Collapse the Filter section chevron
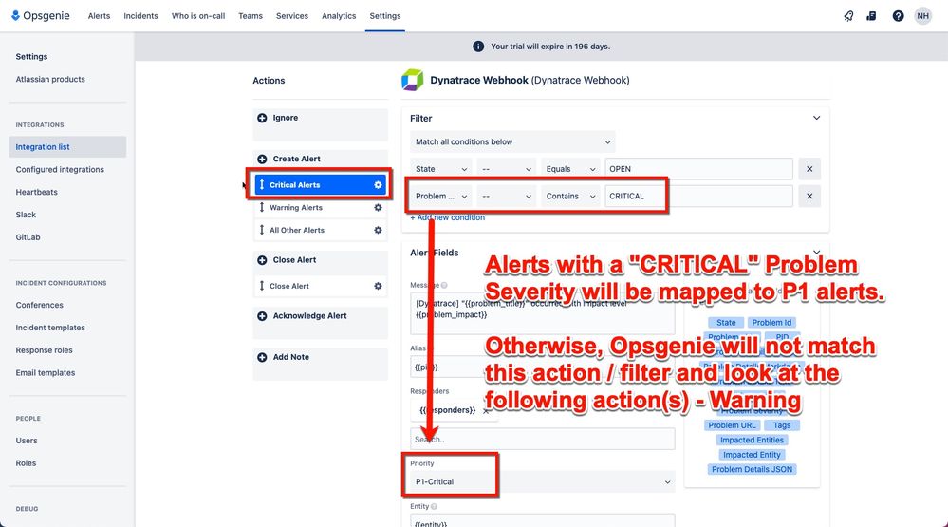This screenshot has width=948, height=527. (816, 118)
